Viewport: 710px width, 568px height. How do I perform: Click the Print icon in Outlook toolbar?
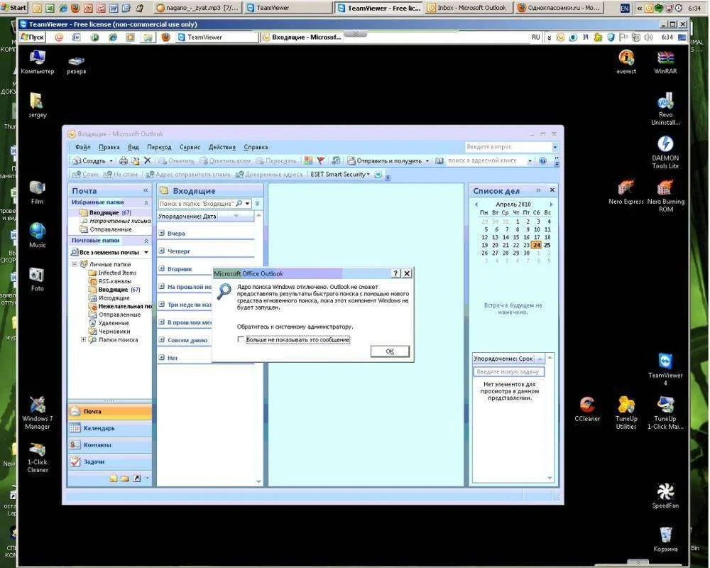[x=123, y=160]
